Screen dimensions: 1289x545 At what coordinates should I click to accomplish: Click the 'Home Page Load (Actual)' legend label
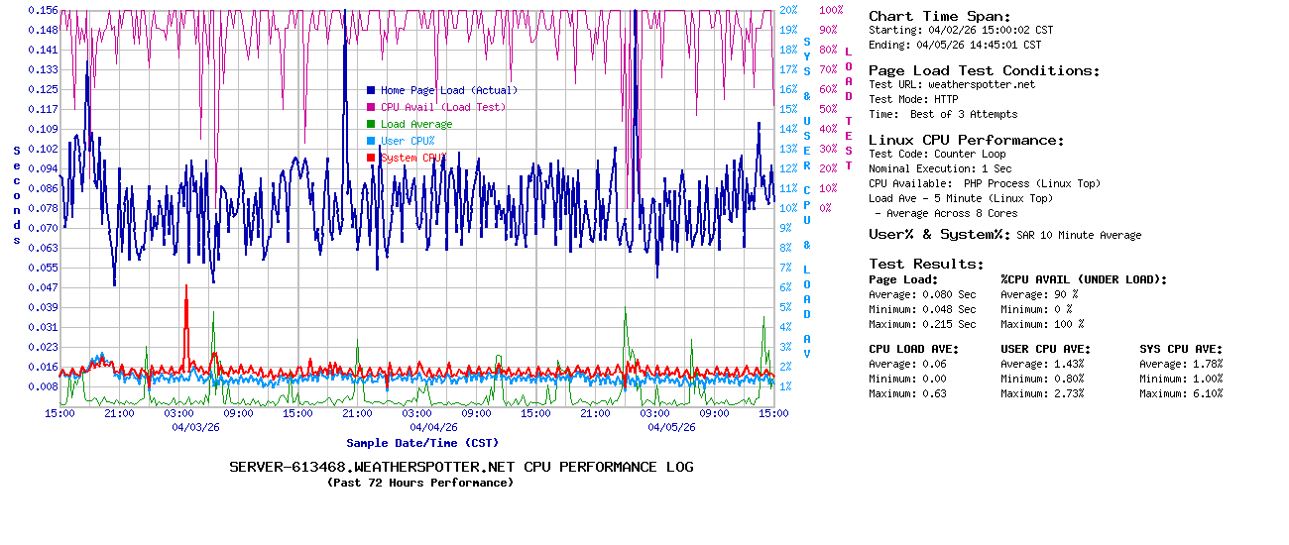click(449, 90)
